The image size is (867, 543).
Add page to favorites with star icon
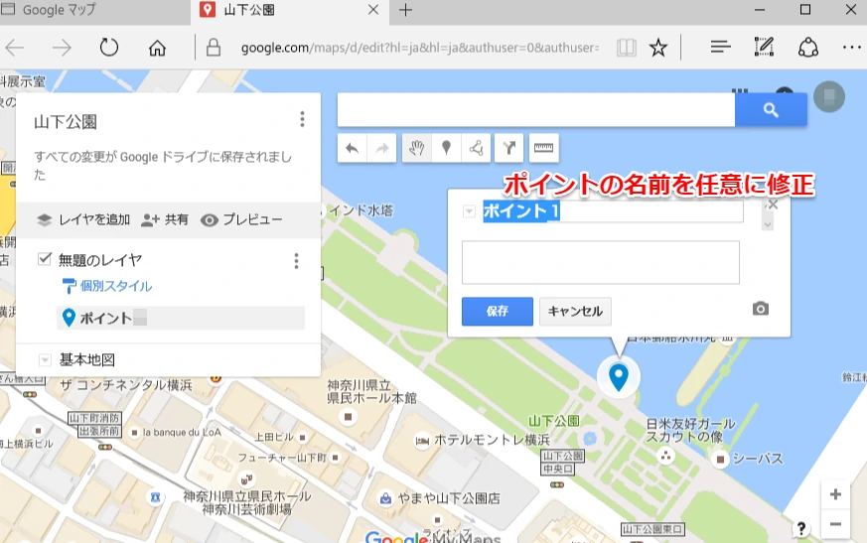tap(658, 48)
